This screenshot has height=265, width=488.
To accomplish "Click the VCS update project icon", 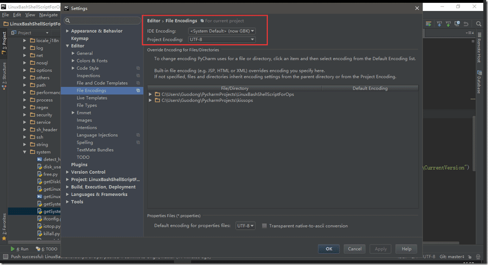I will (x=439, y=24).
